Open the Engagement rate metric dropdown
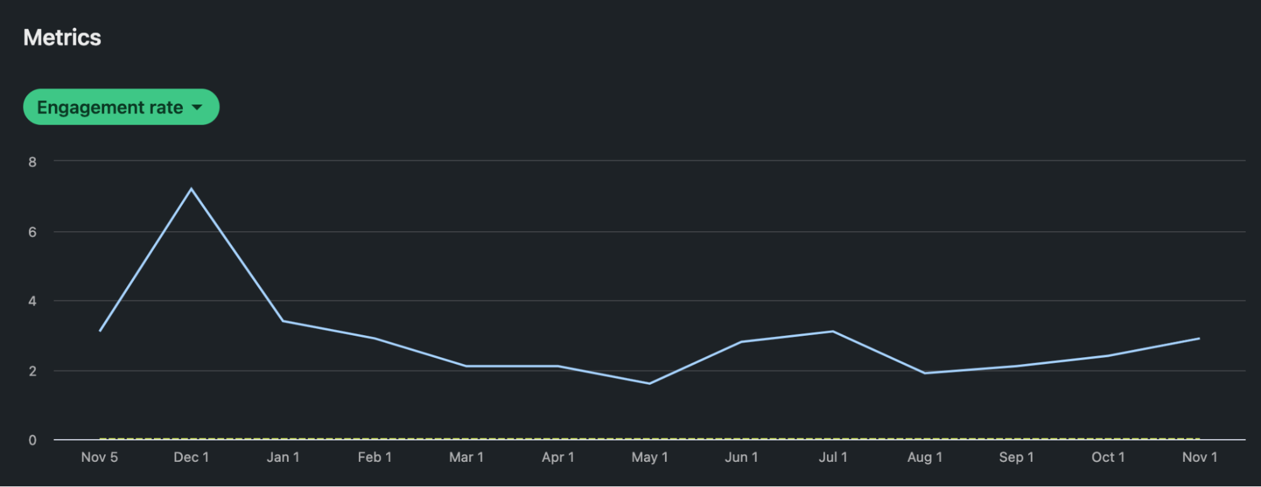Screen dimensions: 1261x487 click(120, 107)
